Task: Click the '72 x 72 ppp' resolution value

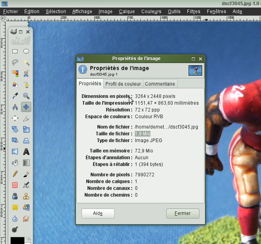Action: point(147,110)
